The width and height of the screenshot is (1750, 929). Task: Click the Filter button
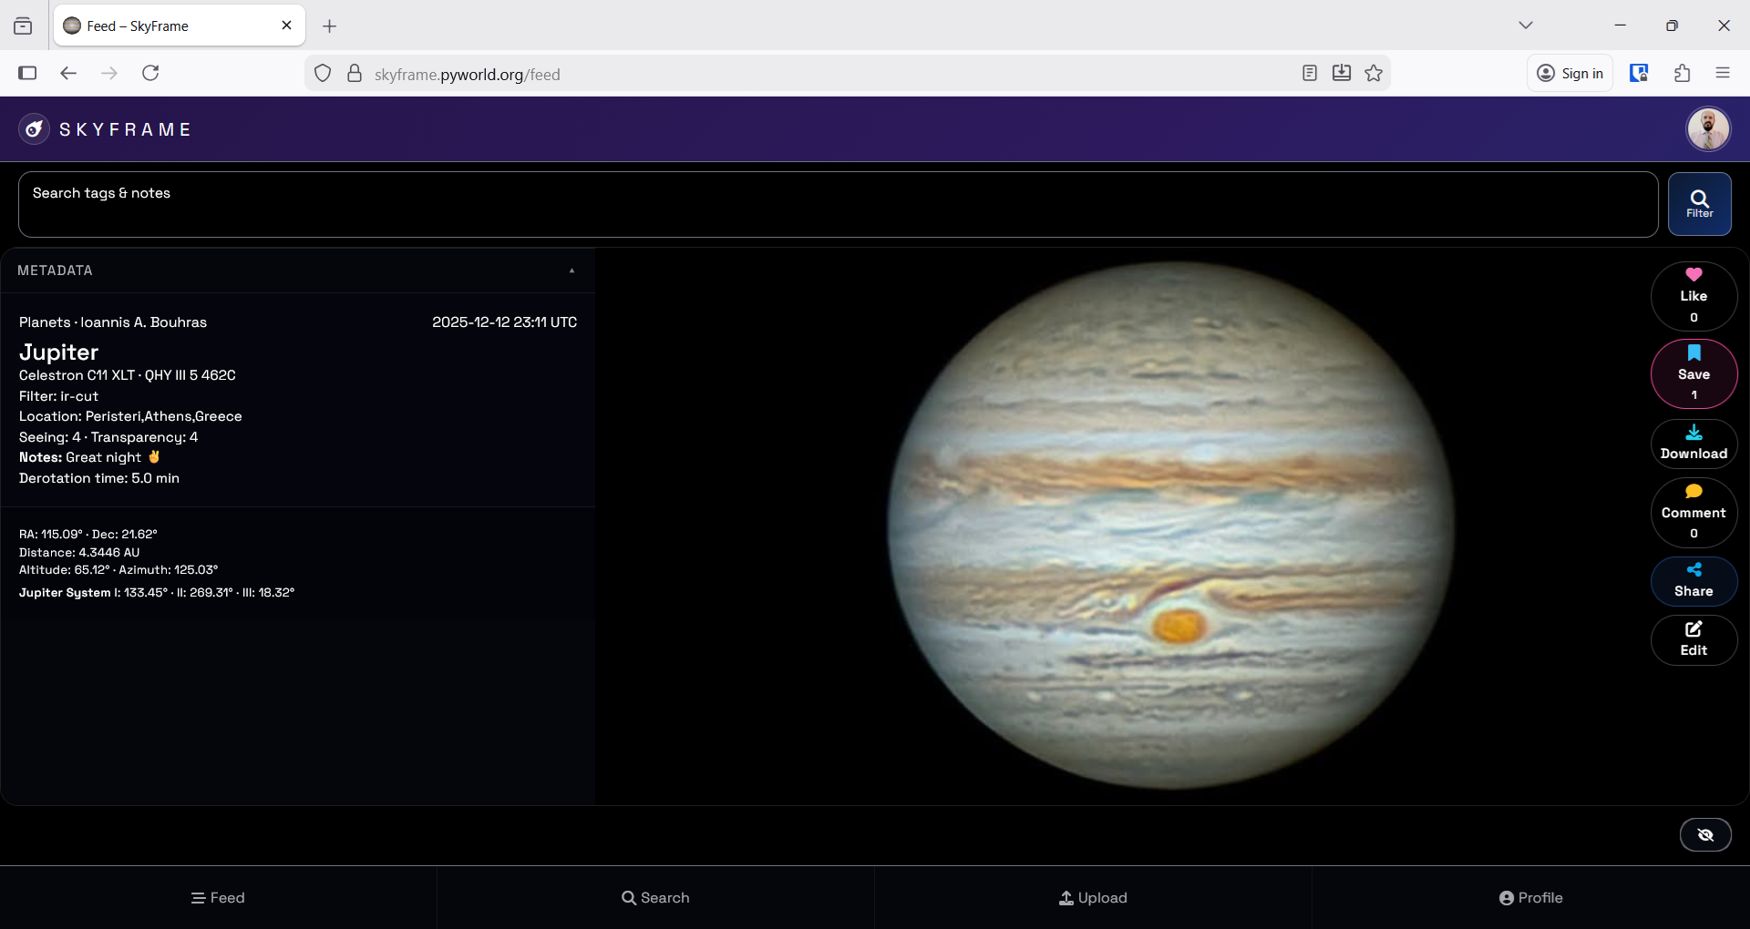tap(1701, 202)
